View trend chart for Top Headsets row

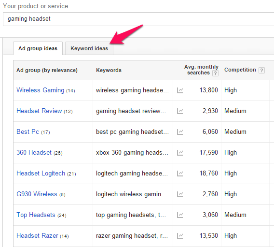coord(180,215)
